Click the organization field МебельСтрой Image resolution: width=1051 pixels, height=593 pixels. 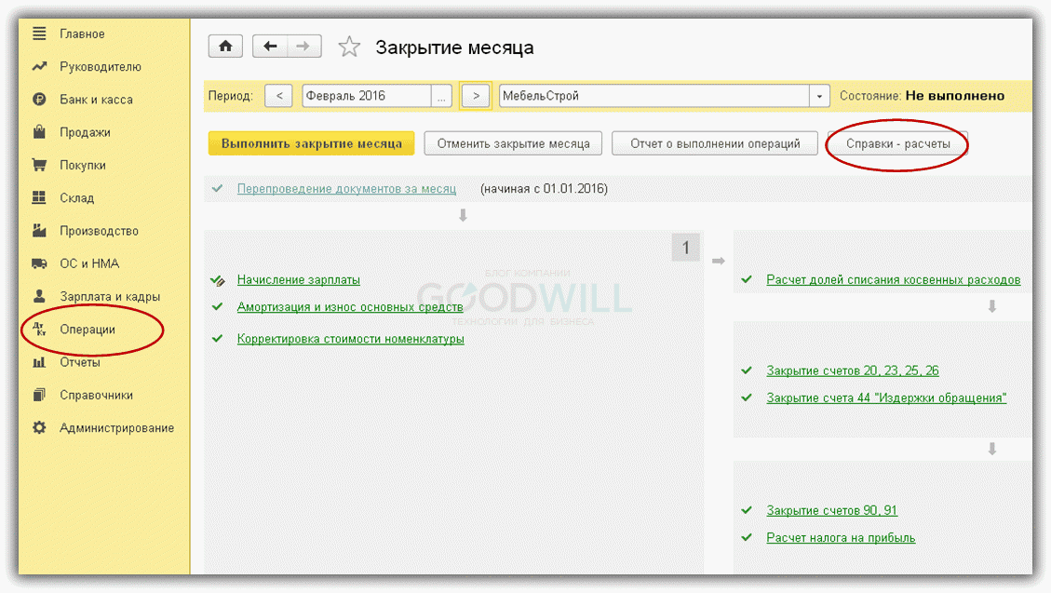654,96
